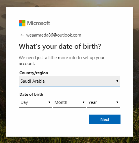Expand the Month dropdown list
This screenshot has height=143, width=139.
point(70,102)
